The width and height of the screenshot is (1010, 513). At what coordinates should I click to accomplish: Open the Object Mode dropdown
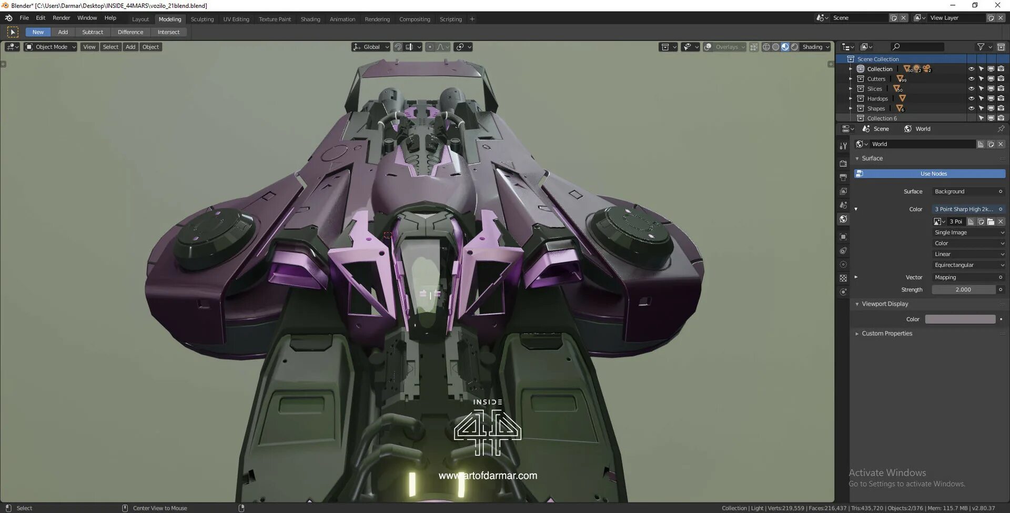tap(50, 47)
